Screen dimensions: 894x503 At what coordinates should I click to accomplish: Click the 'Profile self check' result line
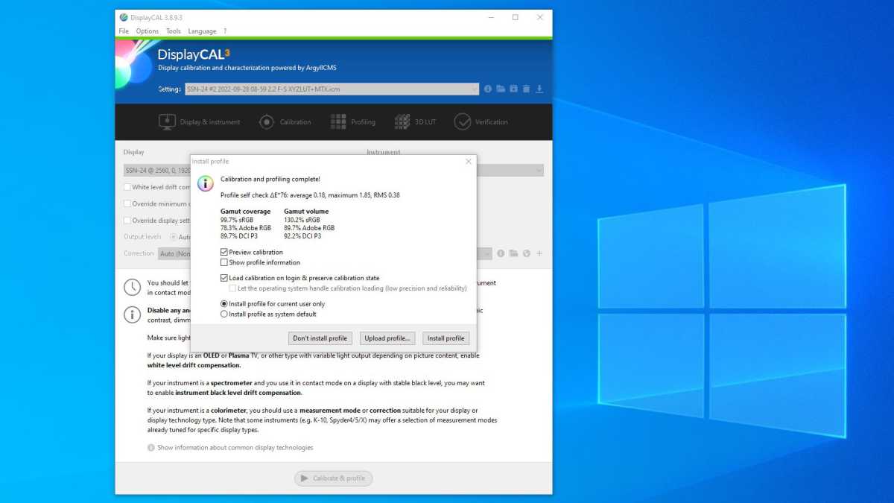[x=310, y=195]
